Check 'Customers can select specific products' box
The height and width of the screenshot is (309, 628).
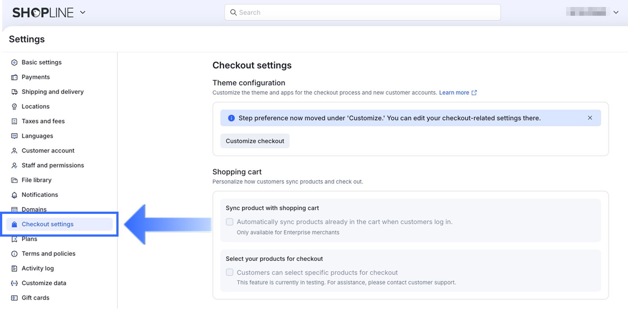pyautogui.click(x=230, y=272)
